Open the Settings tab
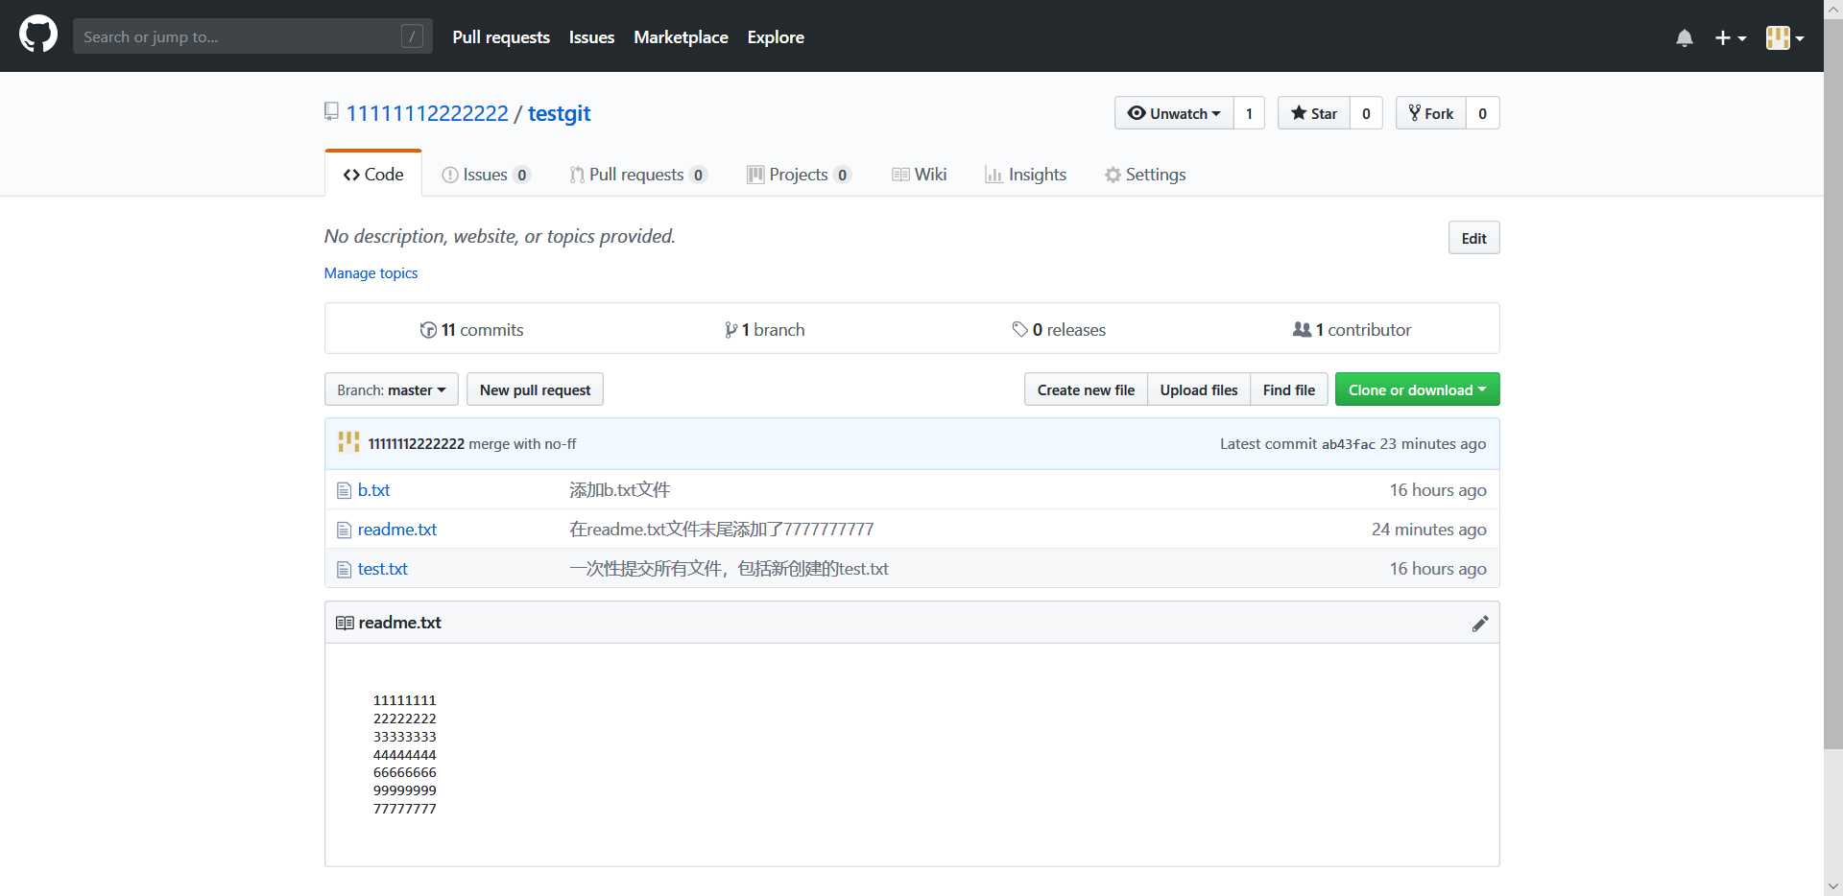1843x896 pixels. tap(1145, 174)
